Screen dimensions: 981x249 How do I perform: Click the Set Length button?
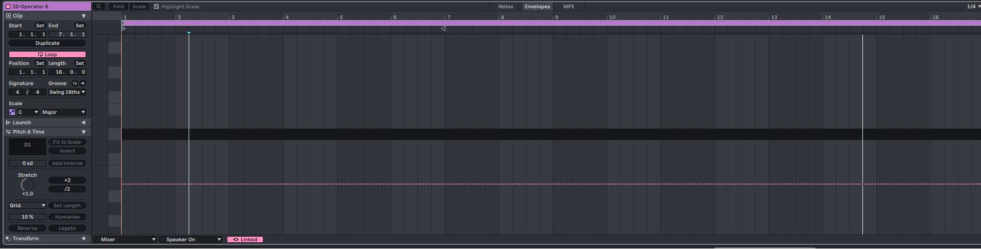[x=67, y=206]
